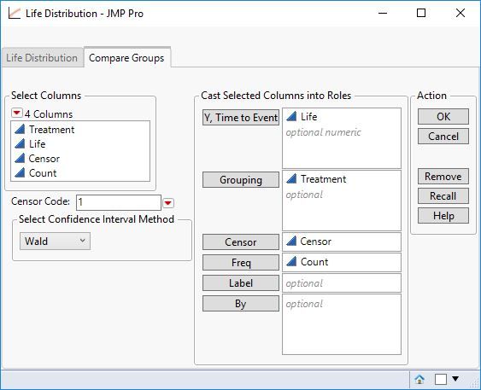Click the Life Distribution icon in title bar
The width and height of the screenshot is (481, 390).
coord(15,13)
